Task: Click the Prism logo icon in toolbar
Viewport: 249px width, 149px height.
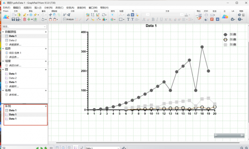Action: [x=6, y=16]
